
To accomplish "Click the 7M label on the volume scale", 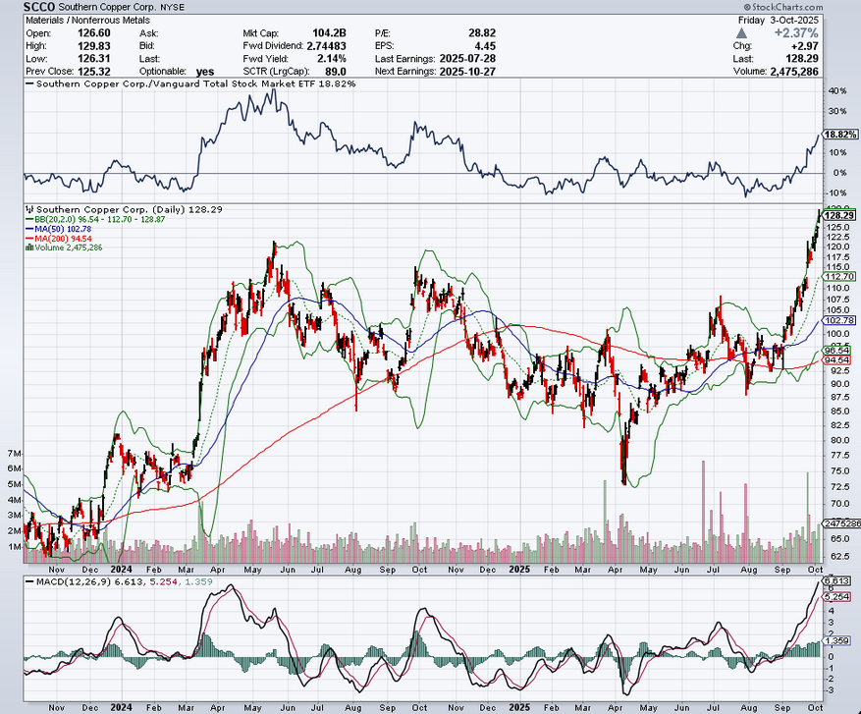I will click(15, 454).
